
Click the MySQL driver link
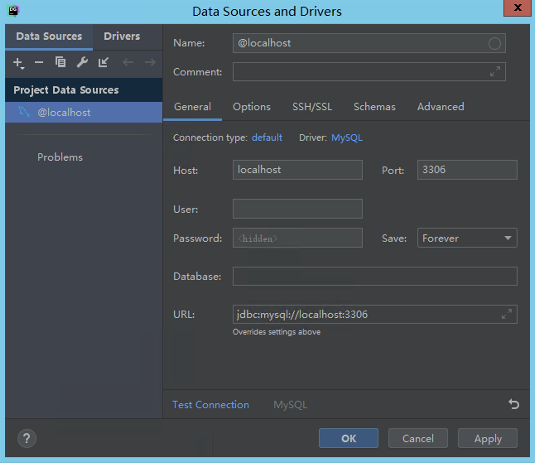[x=347, y=137]
